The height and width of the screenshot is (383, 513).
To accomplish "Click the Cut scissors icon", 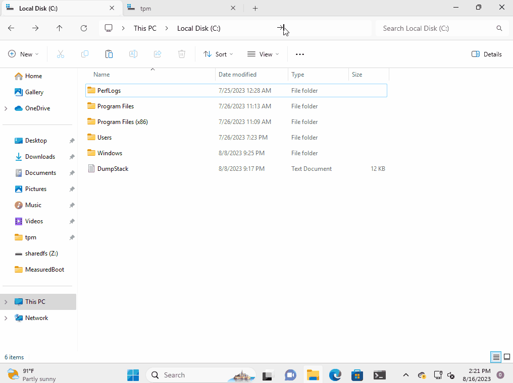I will point(61,54).
